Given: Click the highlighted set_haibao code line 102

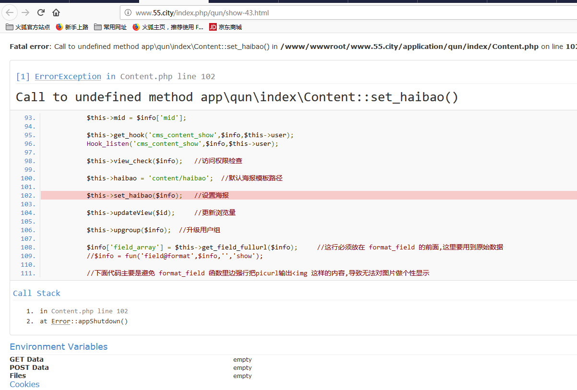Looking at the screenshot, I should pos(134,195).
